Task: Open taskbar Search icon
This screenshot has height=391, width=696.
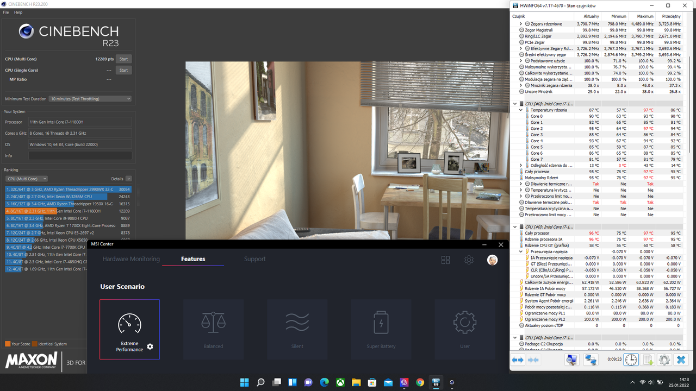Action: [x=260, y=382]
